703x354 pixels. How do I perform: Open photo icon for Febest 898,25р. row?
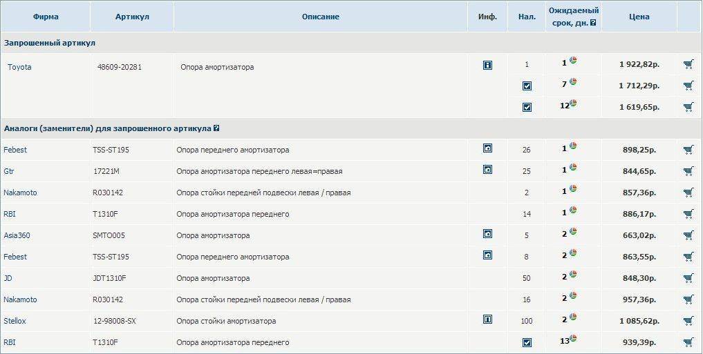(487, 148)
